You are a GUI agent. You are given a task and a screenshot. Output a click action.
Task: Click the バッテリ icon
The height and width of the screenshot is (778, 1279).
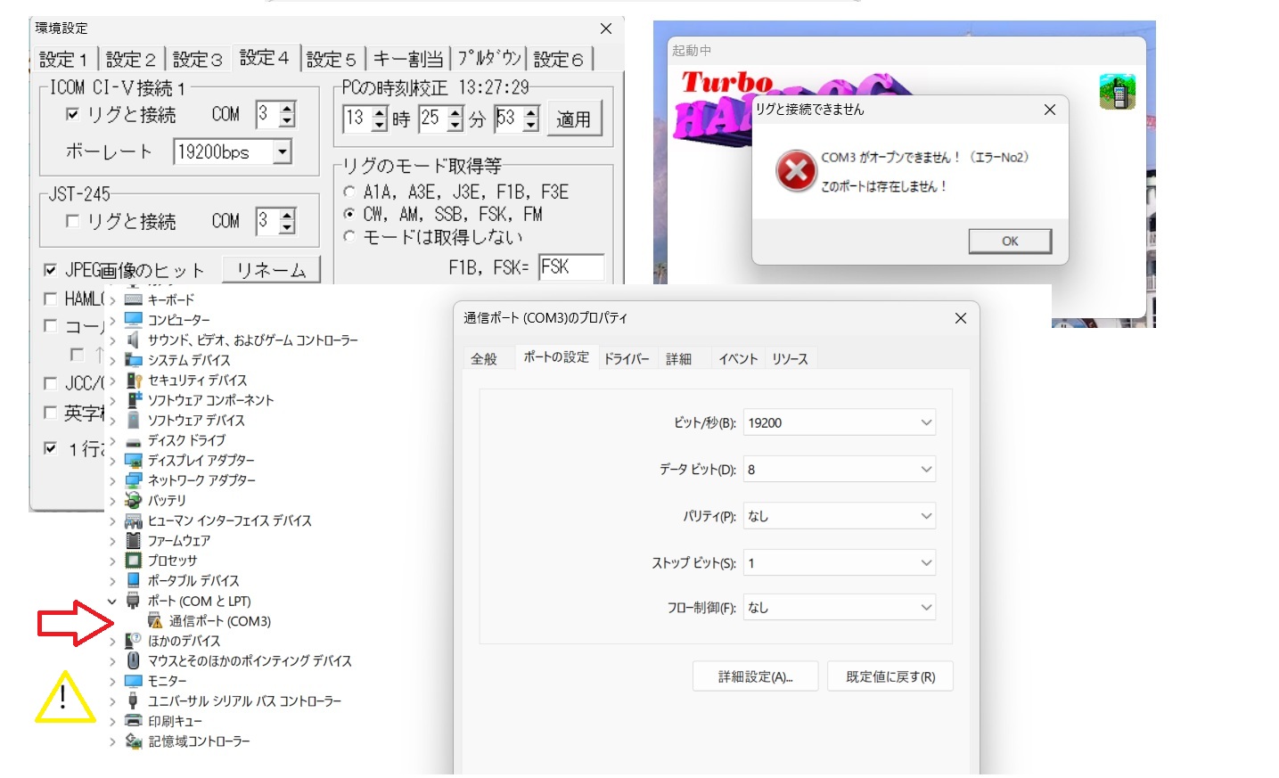click(x=134, y=500)
